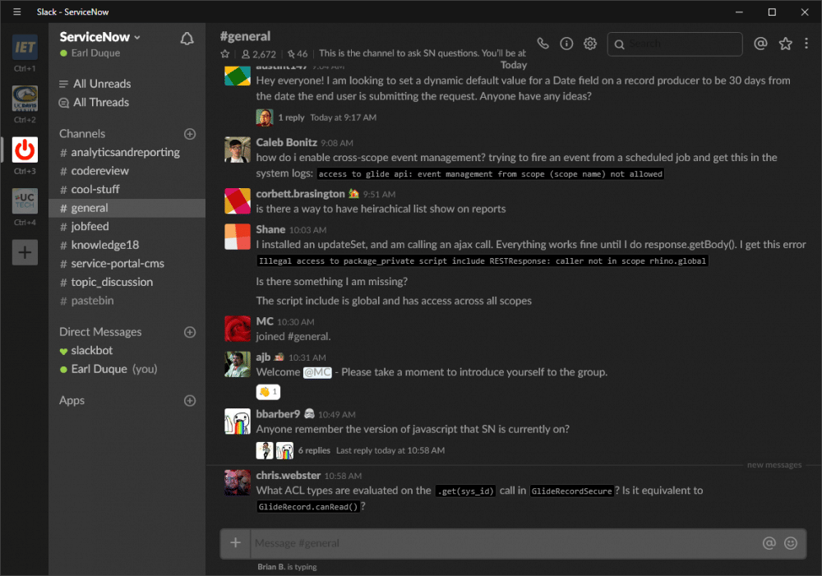
Task: Open channel details with the info icon
Action: point(566,44)
